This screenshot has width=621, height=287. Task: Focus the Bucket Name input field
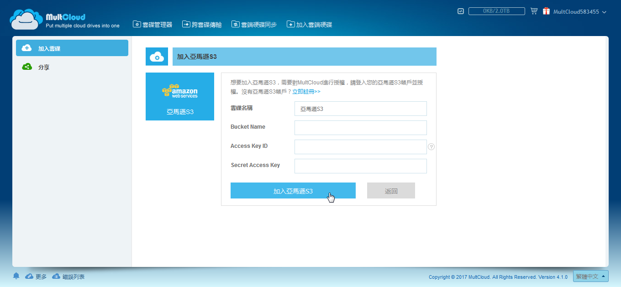(361, 128)
